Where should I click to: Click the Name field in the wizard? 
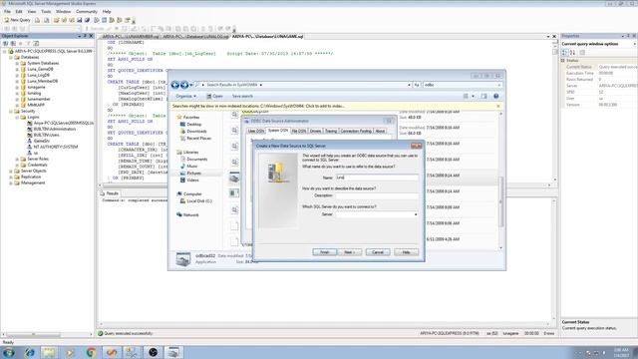[377, 178]
